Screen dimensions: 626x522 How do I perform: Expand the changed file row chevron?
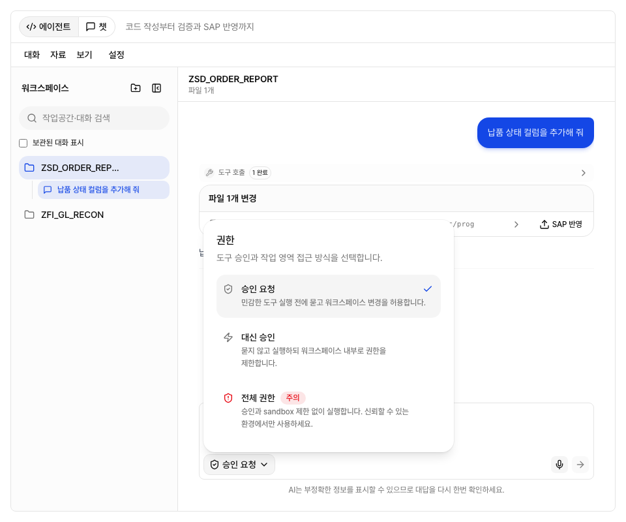[516, 224]
